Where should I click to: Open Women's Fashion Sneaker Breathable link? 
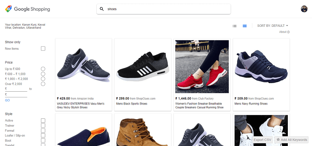(199, 105)
